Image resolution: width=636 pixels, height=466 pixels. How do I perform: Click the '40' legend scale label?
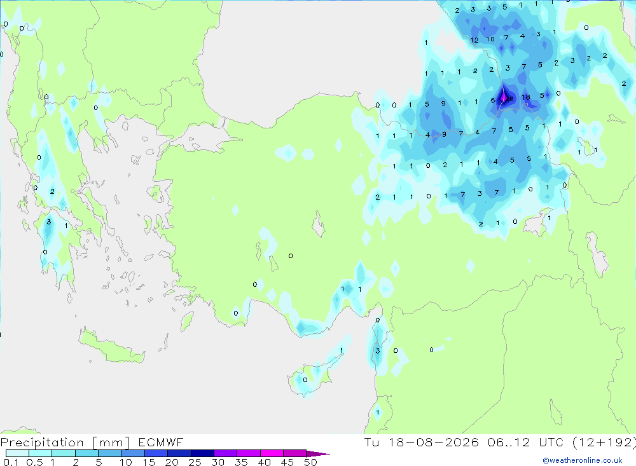(x=264, y=462)
